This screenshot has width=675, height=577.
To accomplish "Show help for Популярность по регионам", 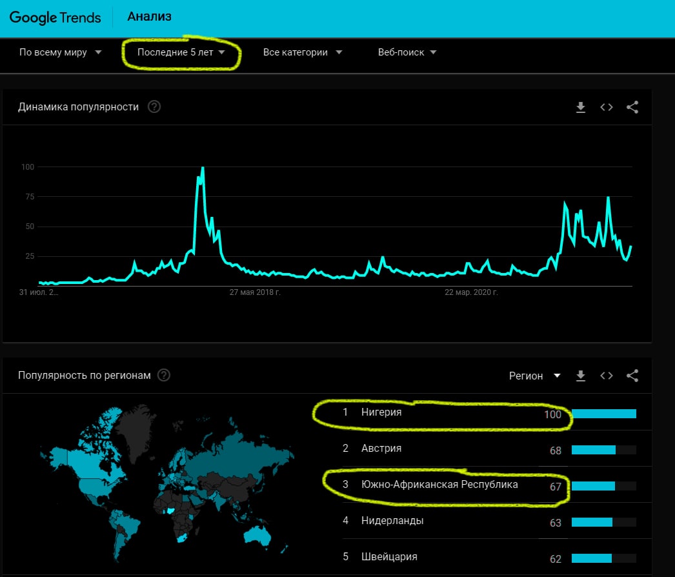I will click(163, 375).
